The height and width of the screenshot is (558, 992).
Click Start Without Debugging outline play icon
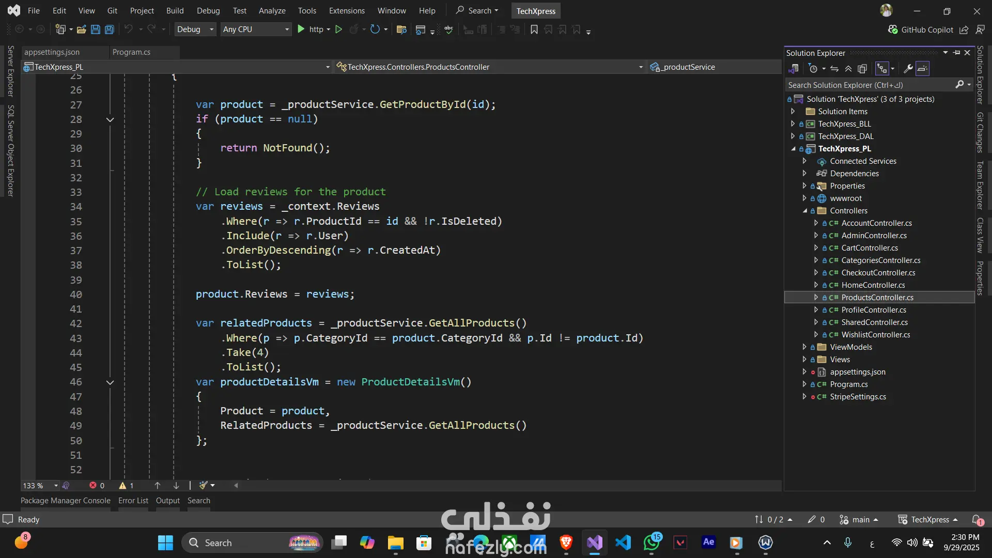338,29
